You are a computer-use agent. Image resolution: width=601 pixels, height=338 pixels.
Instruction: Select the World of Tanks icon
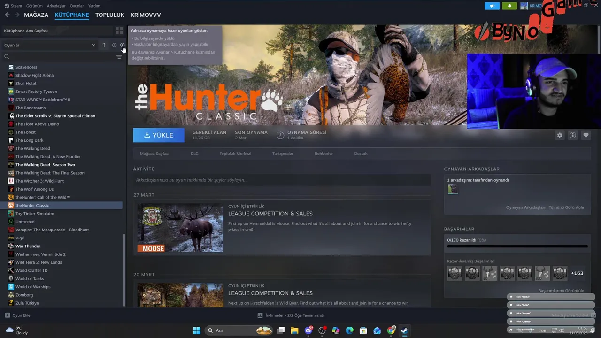(11, 279)
